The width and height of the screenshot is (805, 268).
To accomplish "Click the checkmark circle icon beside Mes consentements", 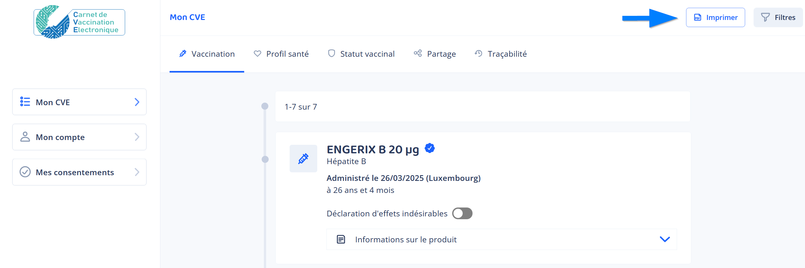I will (x=25, y=172).
